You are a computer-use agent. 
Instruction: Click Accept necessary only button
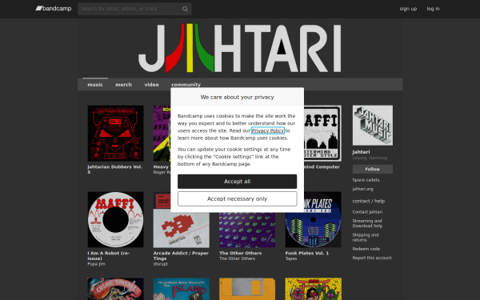point(238,198)
